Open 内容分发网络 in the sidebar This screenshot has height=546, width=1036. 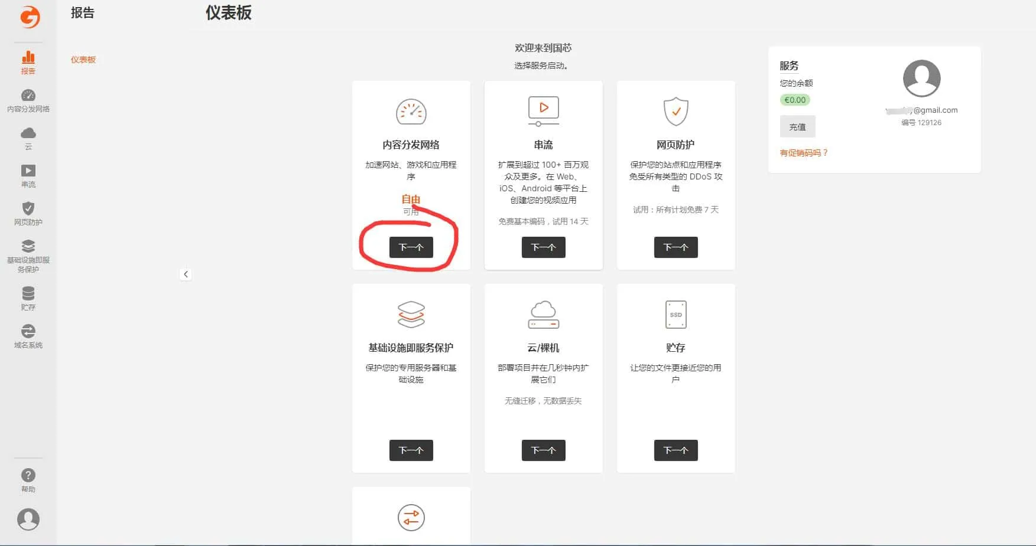[x=28, y=100]
